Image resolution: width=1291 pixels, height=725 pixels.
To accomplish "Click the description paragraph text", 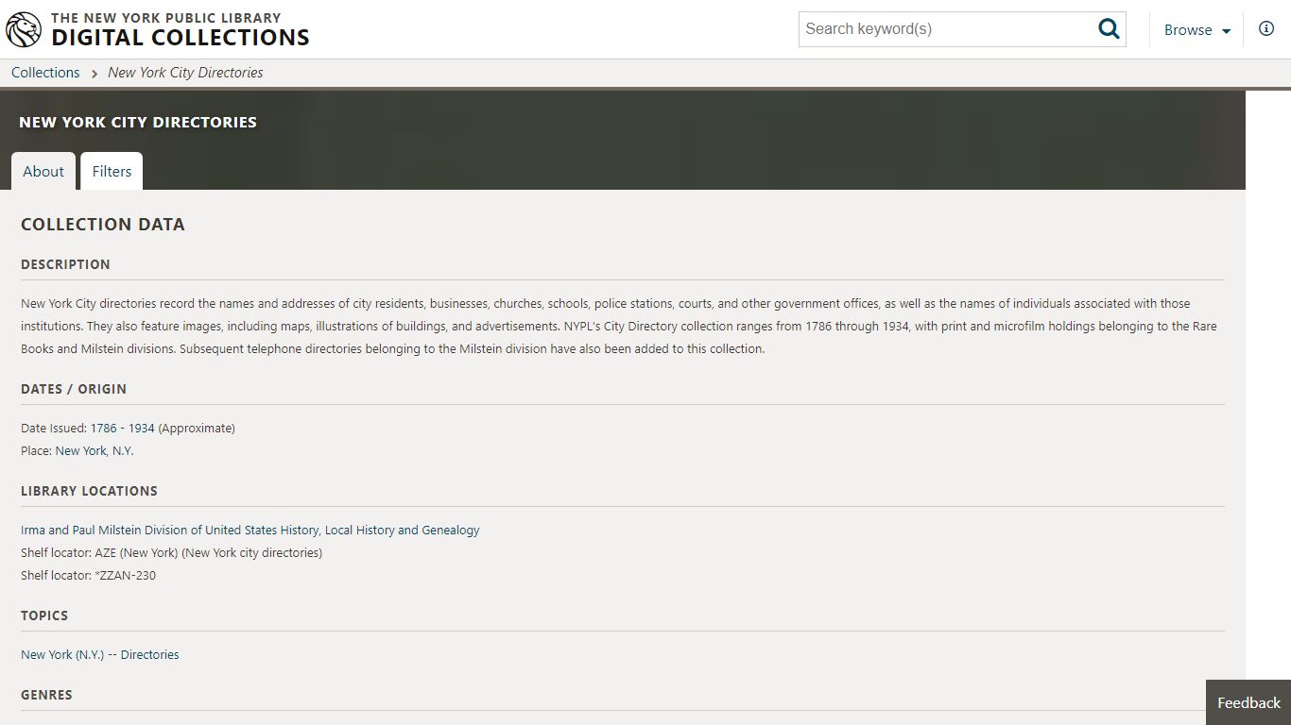I will point(619,327).
